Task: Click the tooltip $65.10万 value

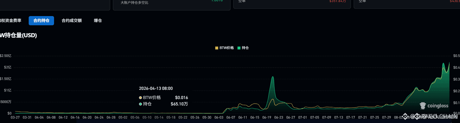Action: pyautogui.click(x=179, y=104)
